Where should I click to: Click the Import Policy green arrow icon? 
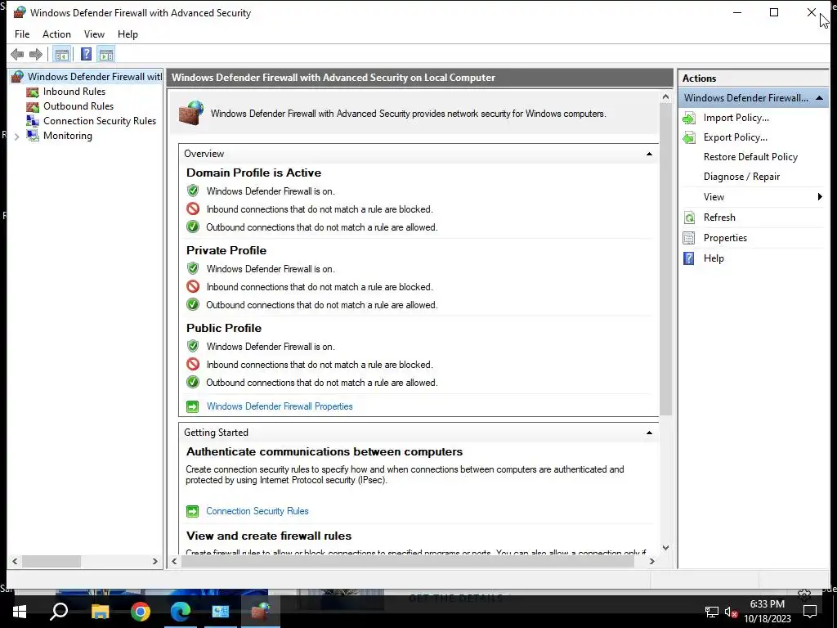tap(689, 118)
